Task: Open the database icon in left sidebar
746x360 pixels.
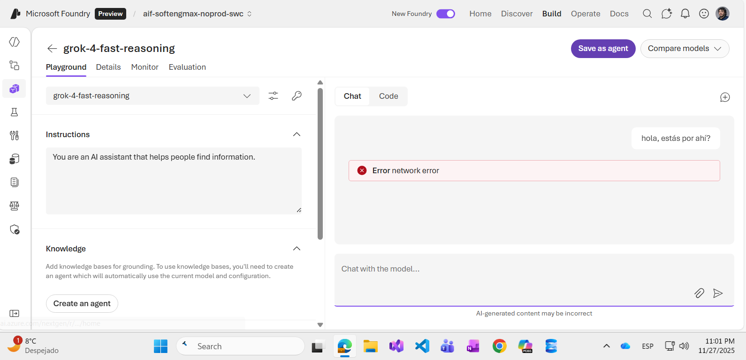Action: (15, 159)
